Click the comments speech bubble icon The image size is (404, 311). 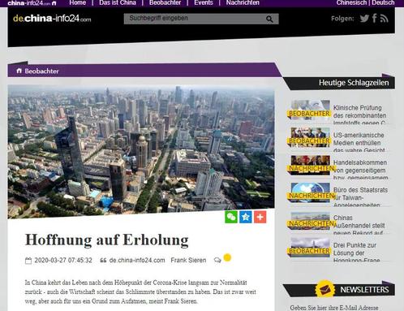tap(217, 261)
